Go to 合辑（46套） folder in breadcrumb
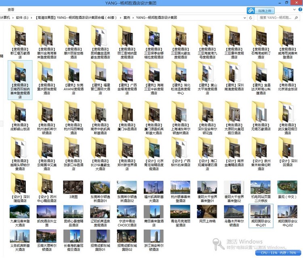 (76, 18)
